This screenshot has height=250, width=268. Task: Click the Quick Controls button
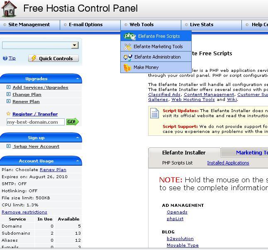coord(54,59)
